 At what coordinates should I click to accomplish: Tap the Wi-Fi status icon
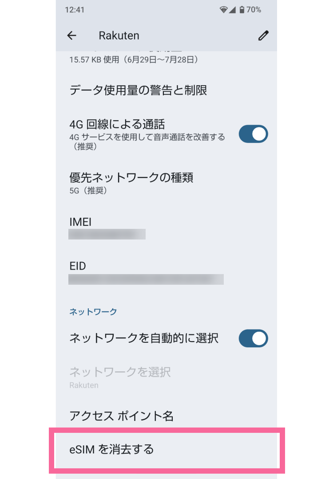(223, 10)
